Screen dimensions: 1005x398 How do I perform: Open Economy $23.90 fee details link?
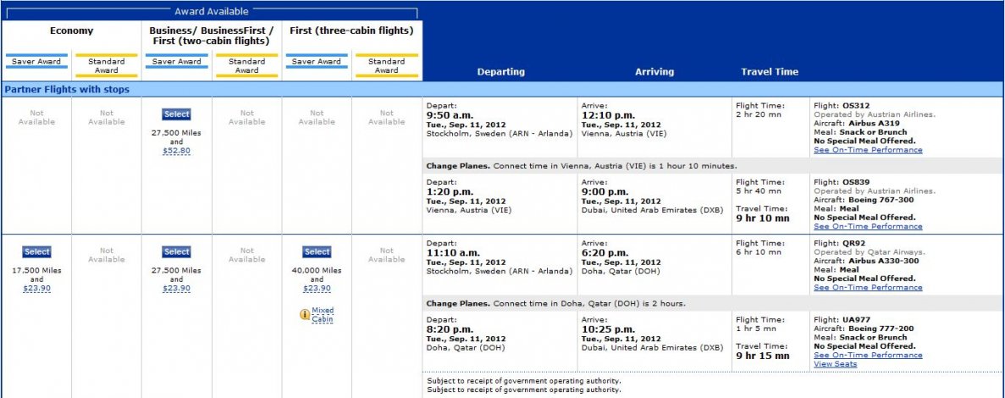click(37, 289)
